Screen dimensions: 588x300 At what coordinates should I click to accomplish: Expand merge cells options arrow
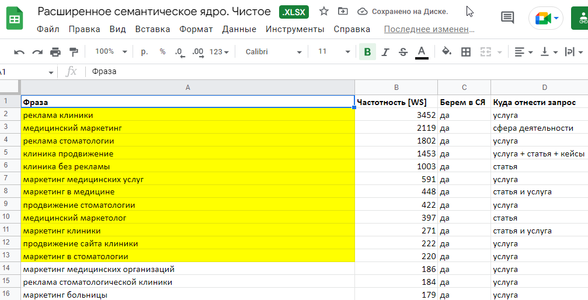pos(499,52)
